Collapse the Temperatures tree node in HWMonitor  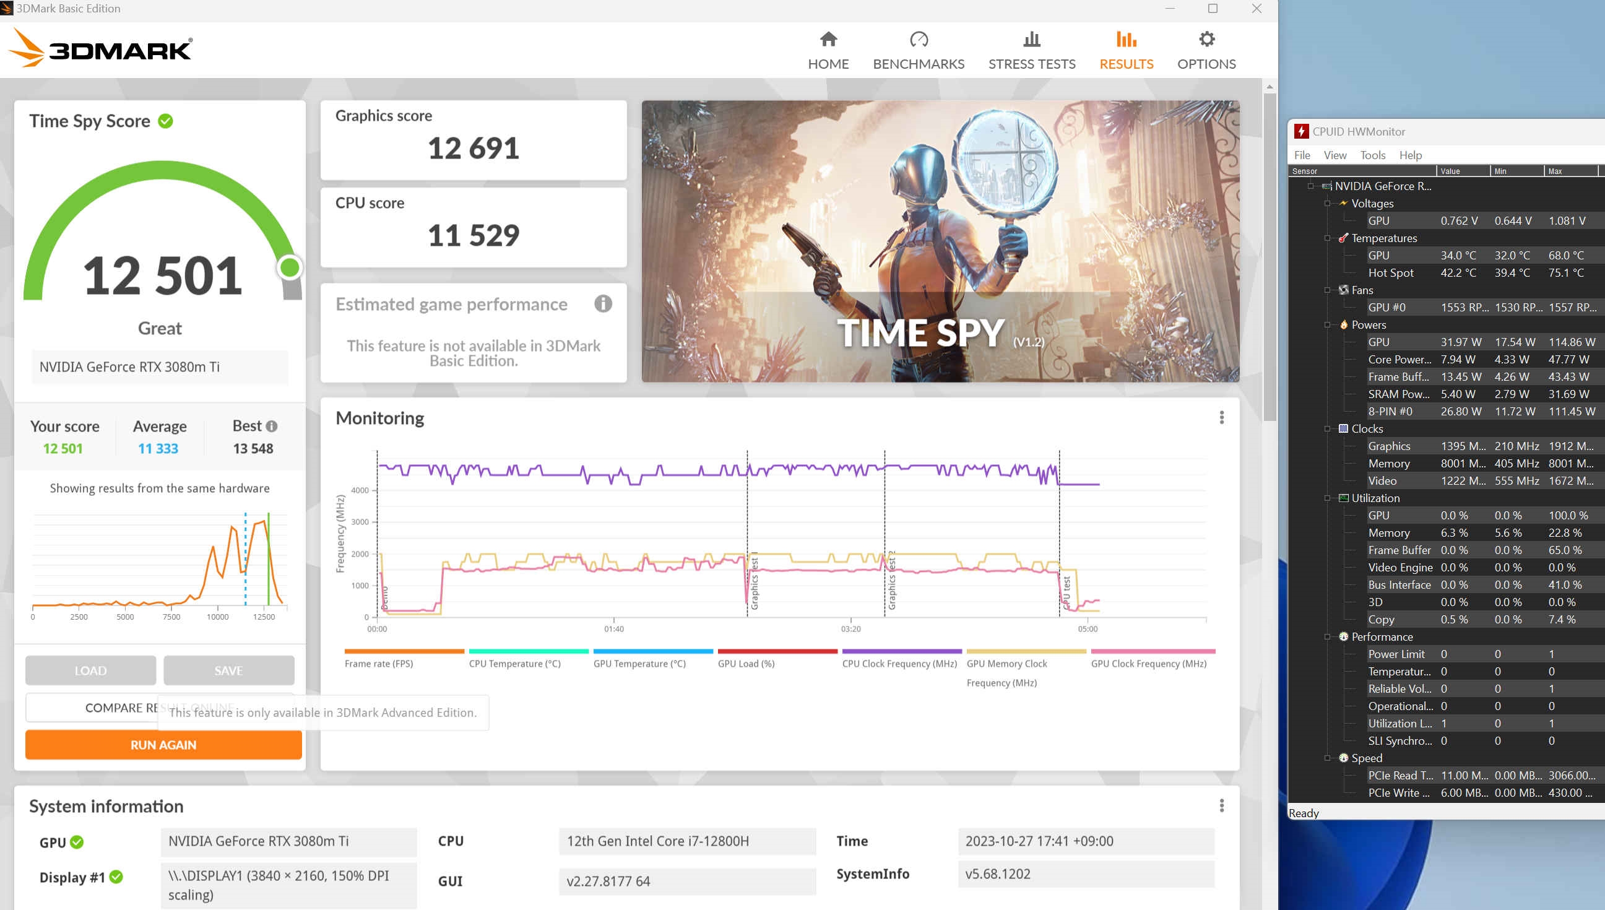pos(1327,238)
